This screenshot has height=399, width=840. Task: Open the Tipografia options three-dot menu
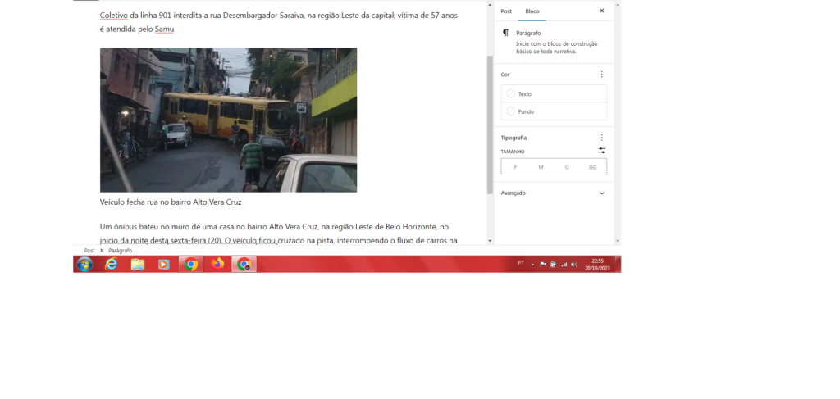(x=601, y=138)
